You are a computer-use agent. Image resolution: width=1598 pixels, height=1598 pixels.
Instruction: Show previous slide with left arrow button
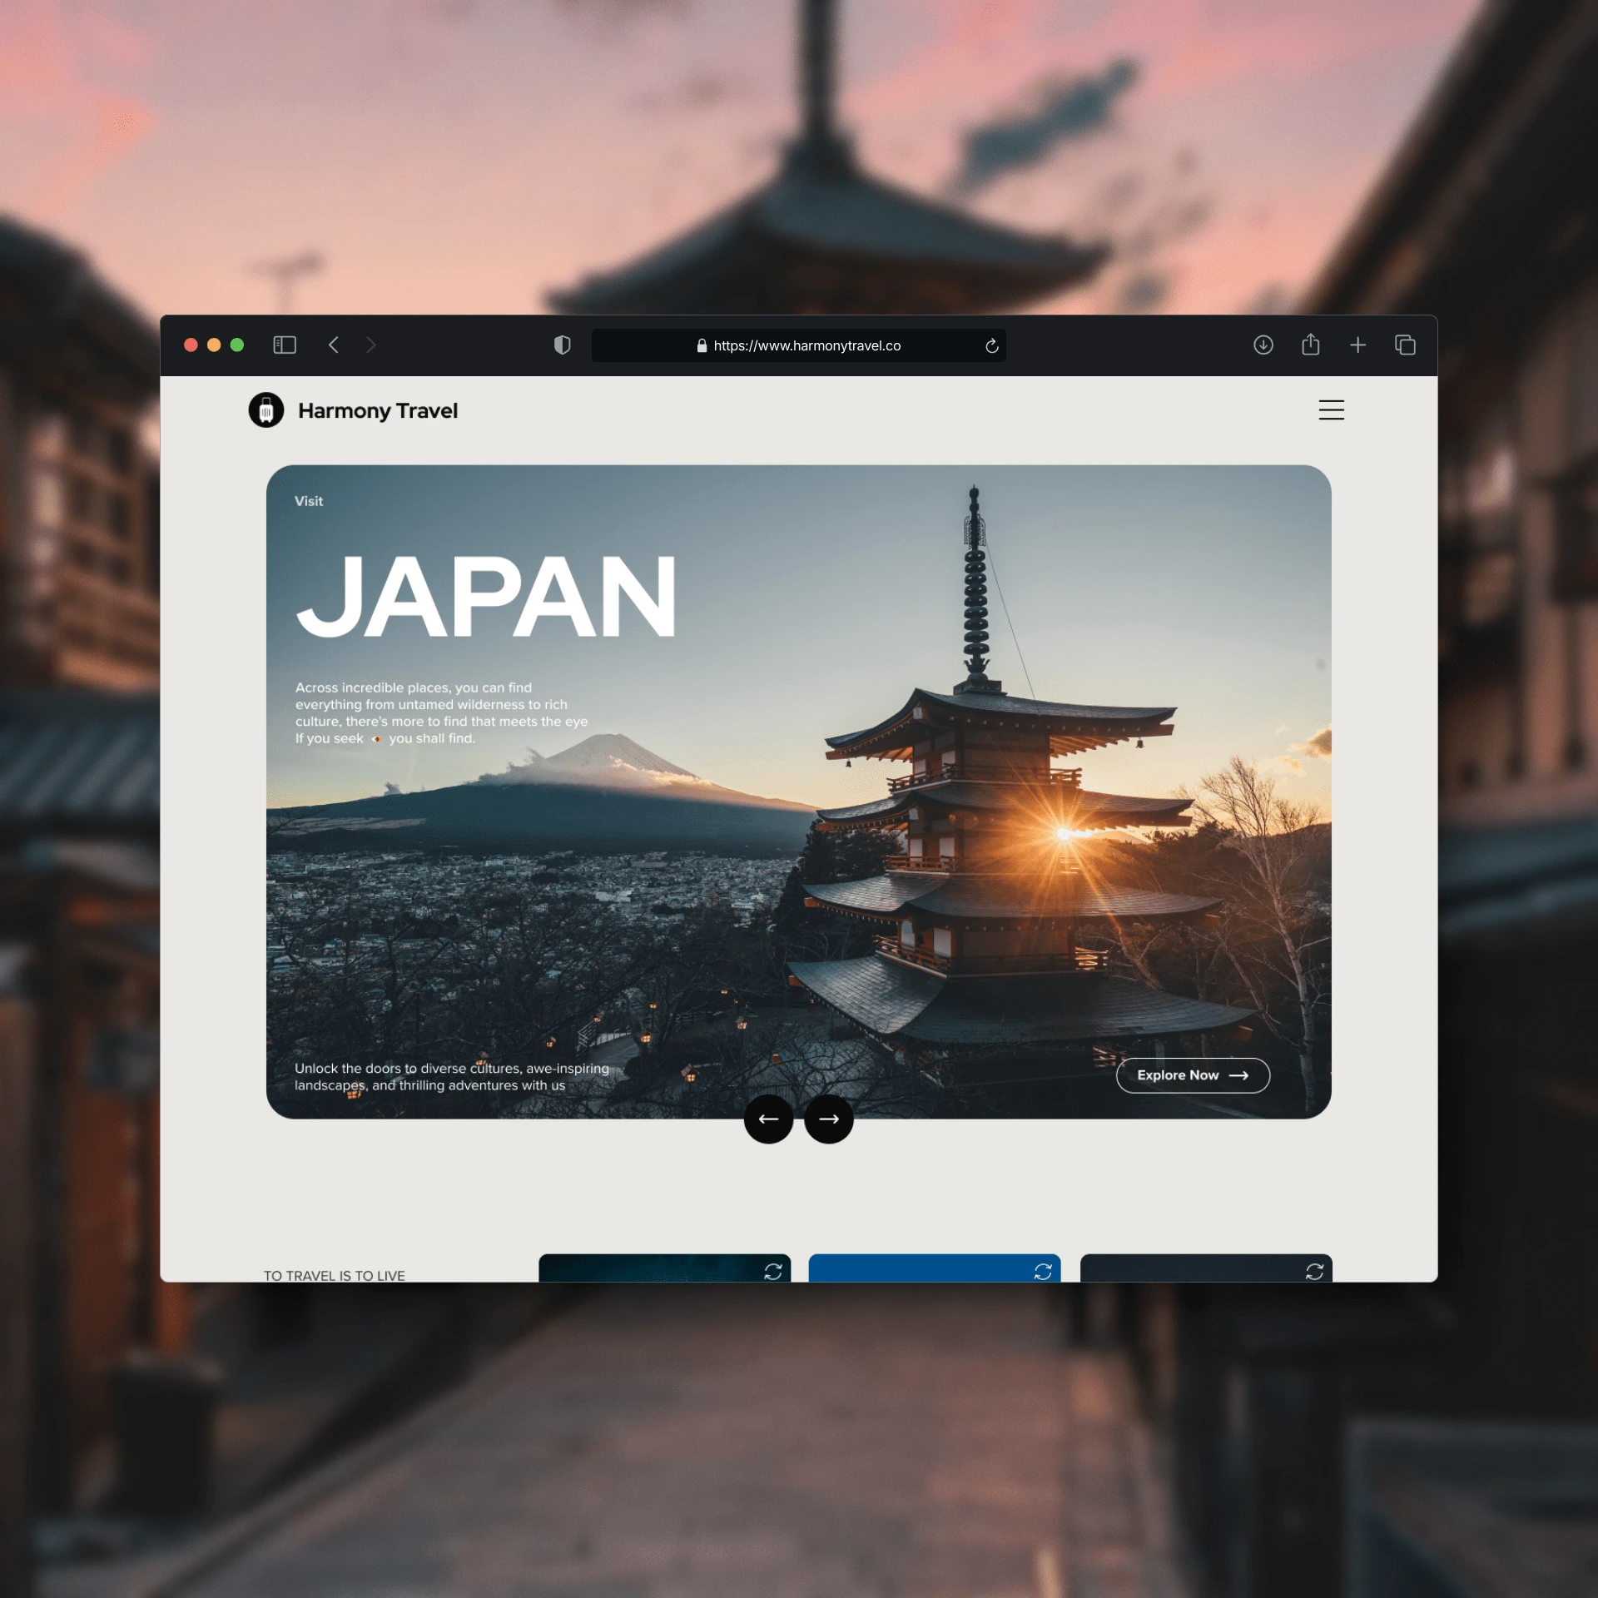(768, 1119)
